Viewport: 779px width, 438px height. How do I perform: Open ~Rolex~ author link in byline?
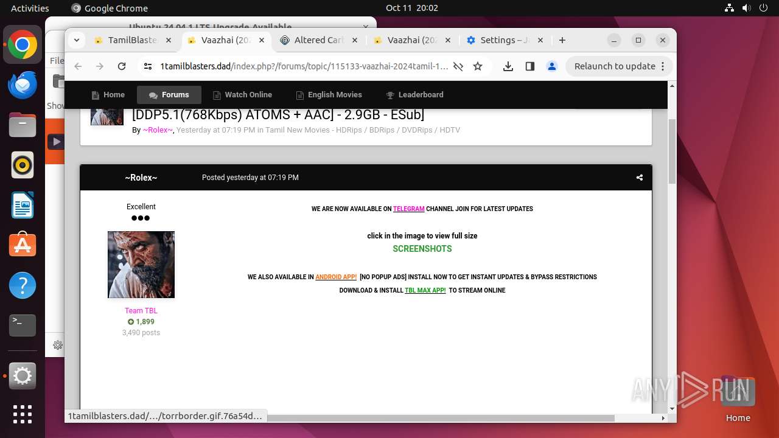tap(158, 130)
